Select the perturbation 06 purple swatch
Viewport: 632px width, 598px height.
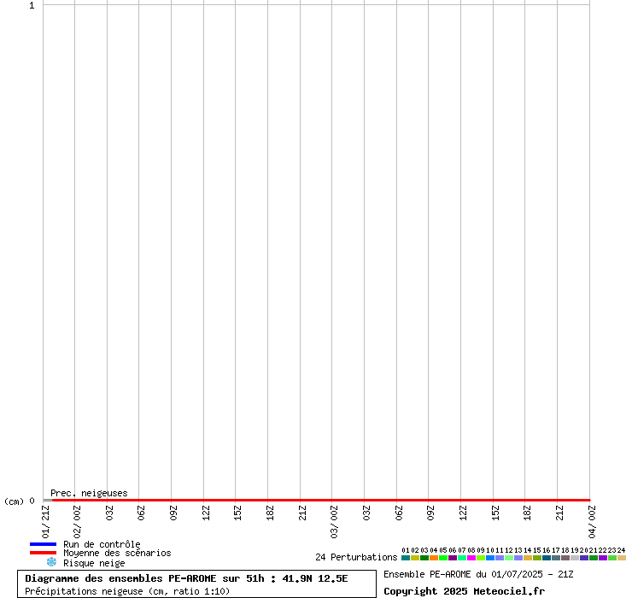pyautogui.click(x=453, y=558)
